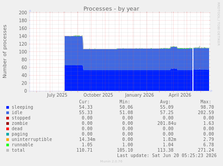The width and height of the screenshot is (223, 166).
Task: Click the sleeping legend color swatch
Action: (8, 107)
